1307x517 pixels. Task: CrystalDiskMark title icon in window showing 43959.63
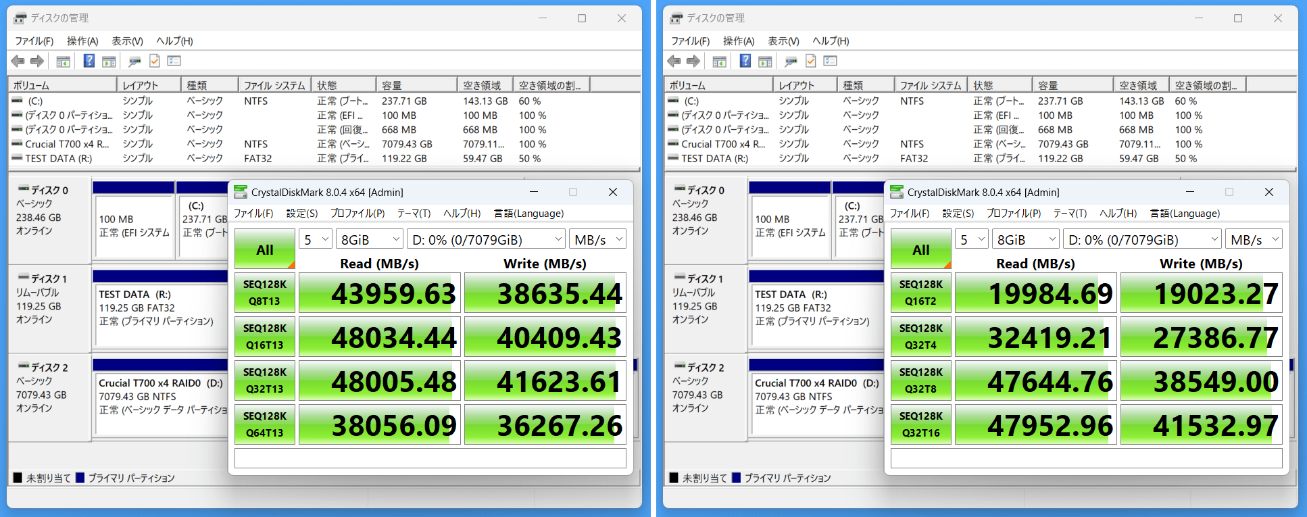click(241, 192)
